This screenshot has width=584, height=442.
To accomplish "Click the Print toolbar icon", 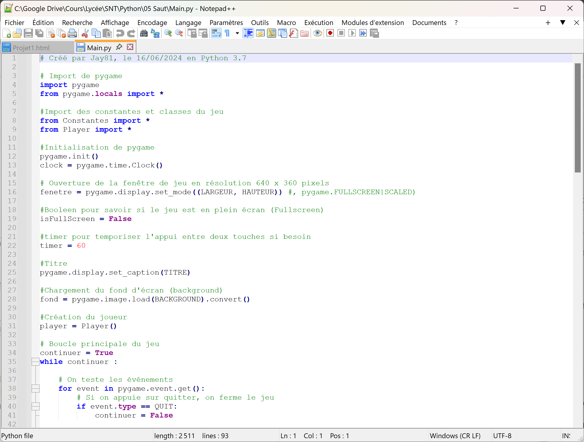I will (x=72, y=33).
